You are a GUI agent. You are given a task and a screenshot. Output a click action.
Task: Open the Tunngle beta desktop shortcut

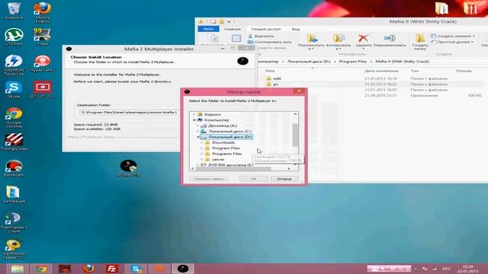coord(14,142)
